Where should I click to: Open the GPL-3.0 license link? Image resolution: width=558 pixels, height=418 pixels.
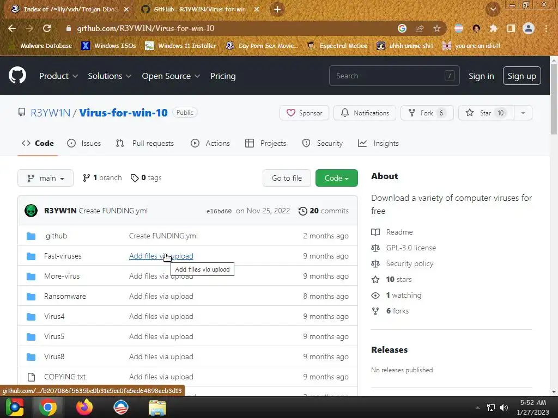[x=411, y=248]
